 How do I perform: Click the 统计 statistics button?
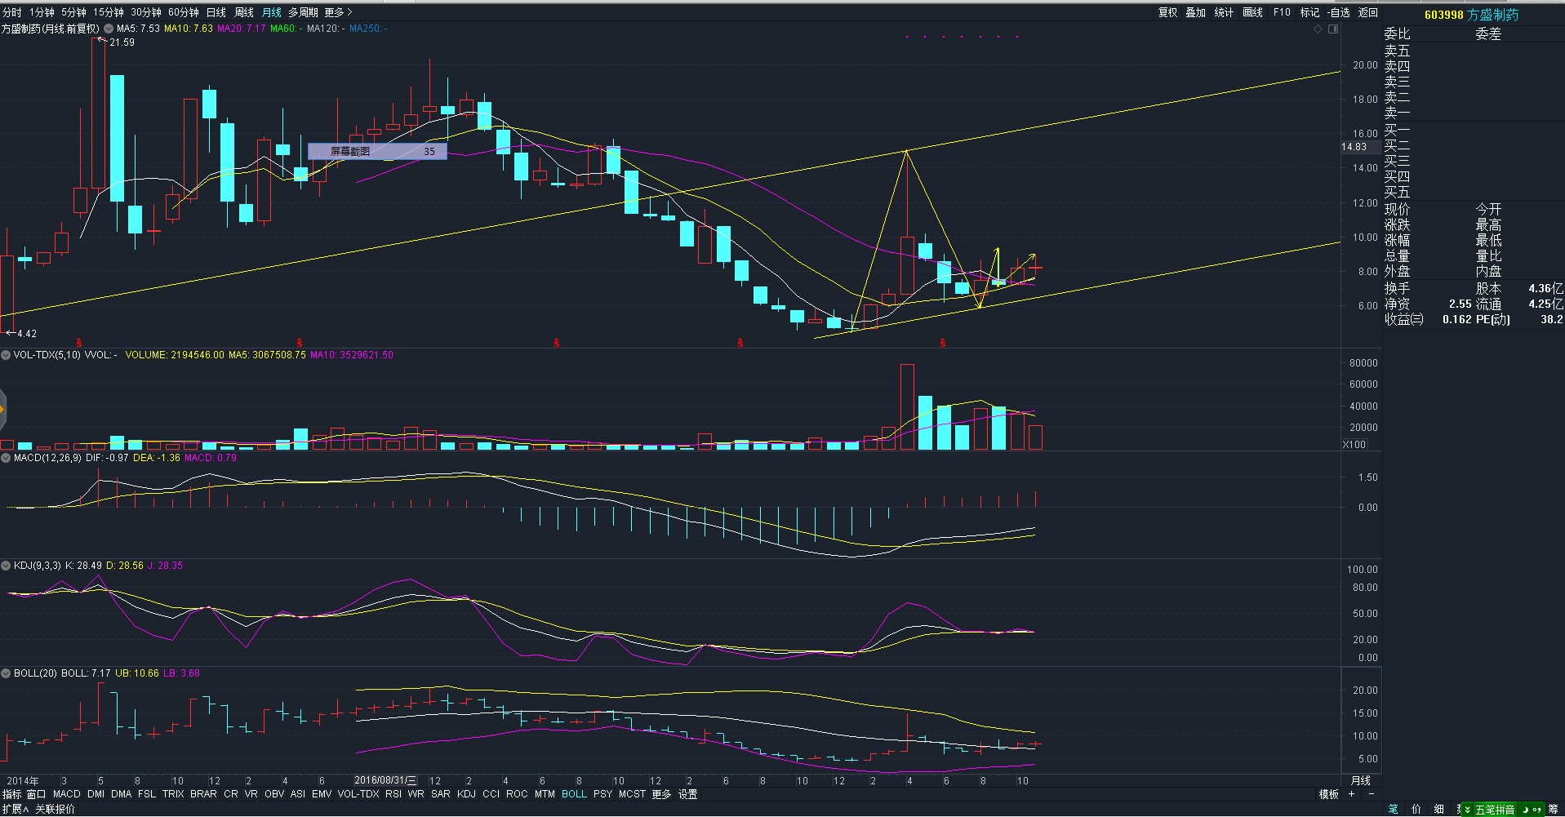tap(1224, 12)
